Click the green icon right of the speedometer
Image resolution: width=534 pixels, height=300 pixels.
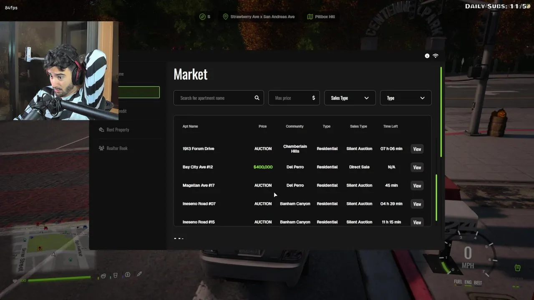(x=517, y=267)
